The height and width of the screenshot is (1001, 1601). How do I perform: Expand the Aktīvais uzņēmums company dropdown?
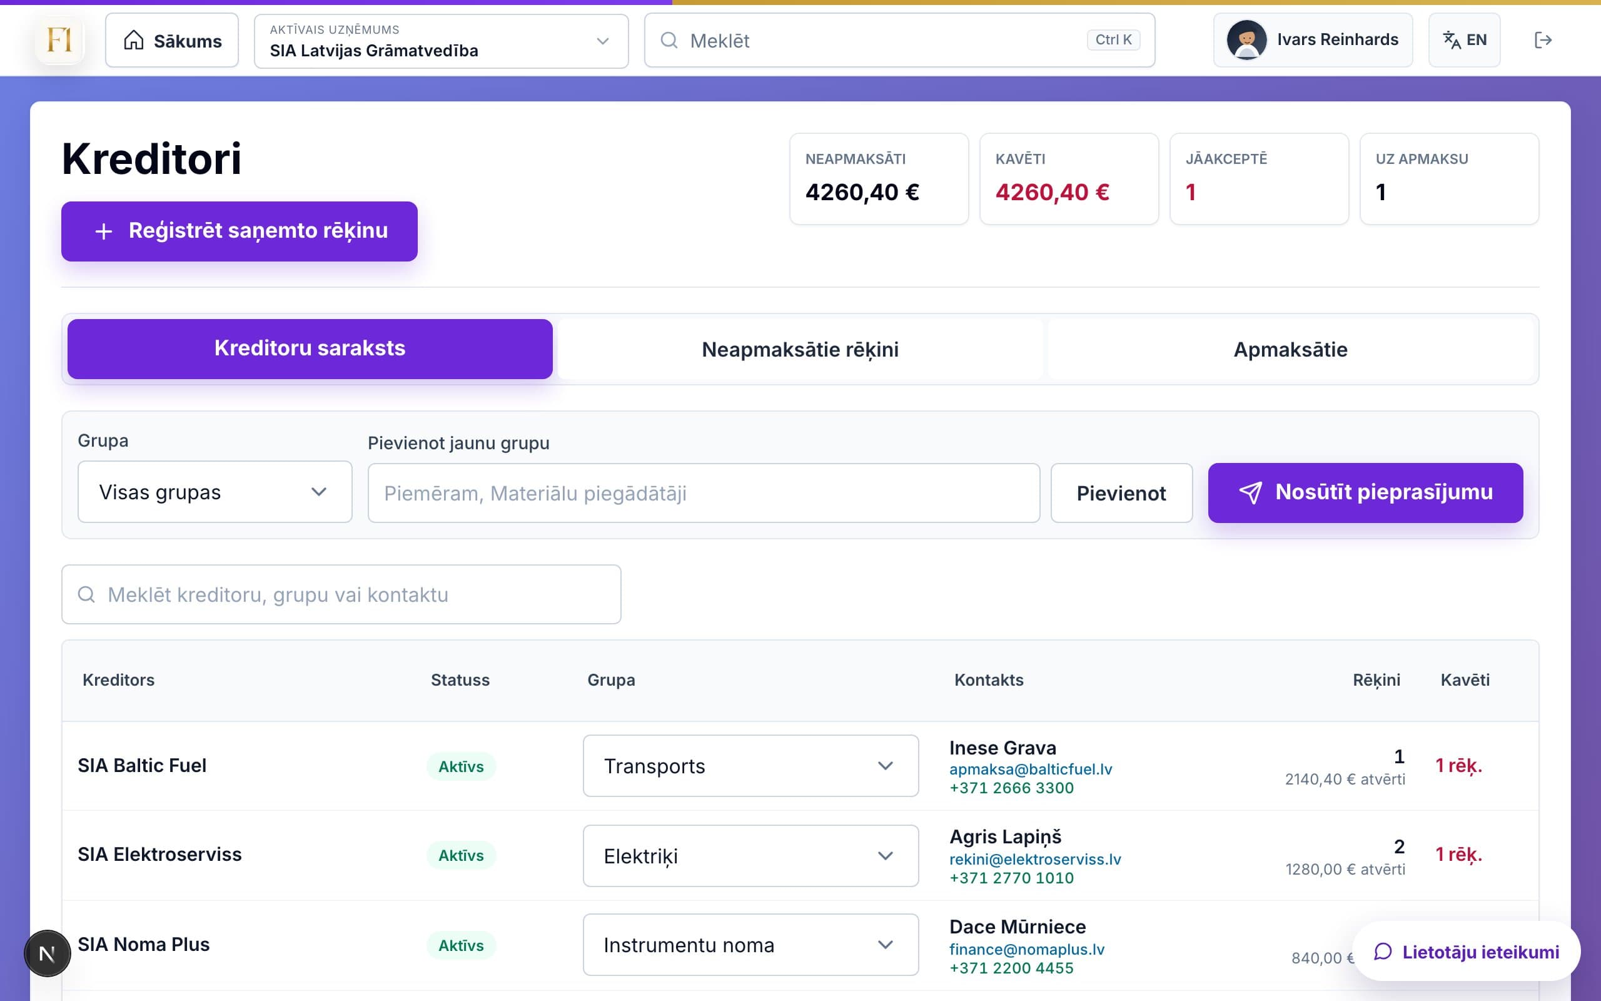tap(442, 41)
